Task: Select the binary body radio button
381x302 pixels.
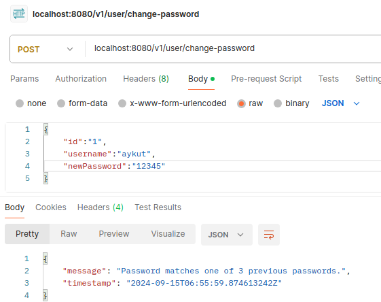Action: point(278,103)
